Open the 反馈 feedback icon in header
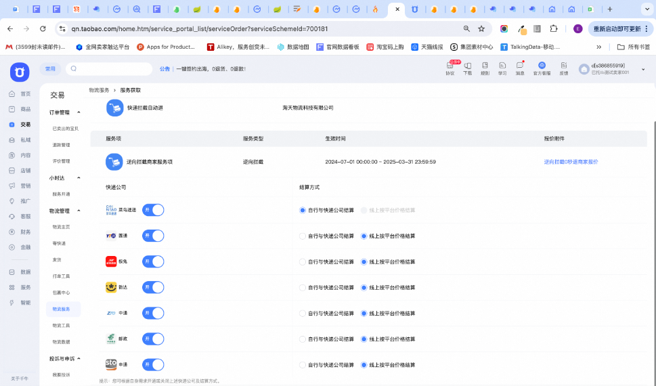The width and height of the screenshot is (656, 386). [x=563, y=66]
